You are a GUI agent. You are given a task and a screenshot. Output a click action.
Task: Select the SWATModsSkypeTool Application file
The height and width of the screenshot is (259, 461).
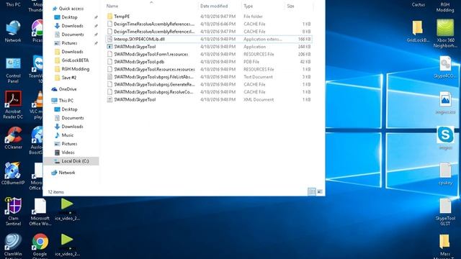[209, 47]
